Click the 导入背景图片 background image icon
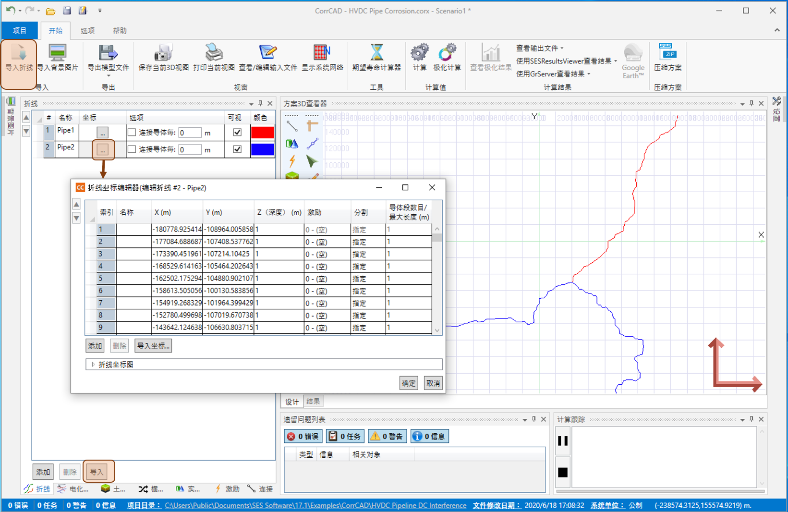 click(57, 52)
